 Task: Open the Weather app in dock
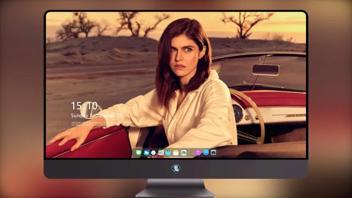[x=146, y=152]
